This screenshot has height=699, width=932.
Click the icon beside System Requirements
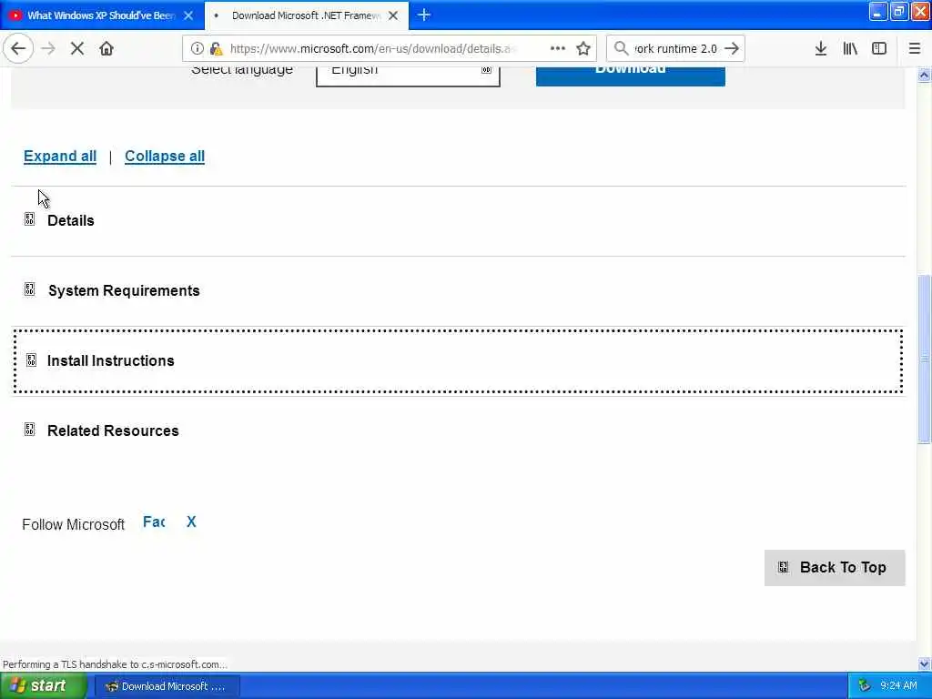pyautogui.click(x=29, y=289)
